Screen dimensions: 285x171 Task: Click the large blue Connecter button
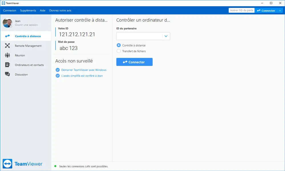[134, 62]
